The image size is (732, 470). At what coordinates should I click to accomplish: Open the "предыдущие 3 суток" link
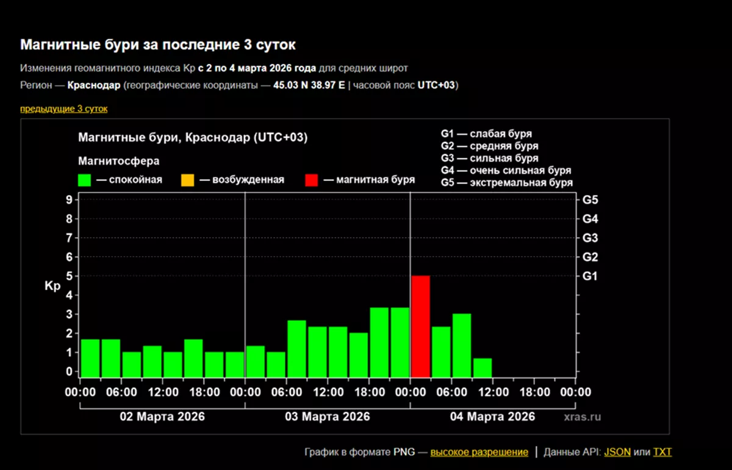pos(63,109)
